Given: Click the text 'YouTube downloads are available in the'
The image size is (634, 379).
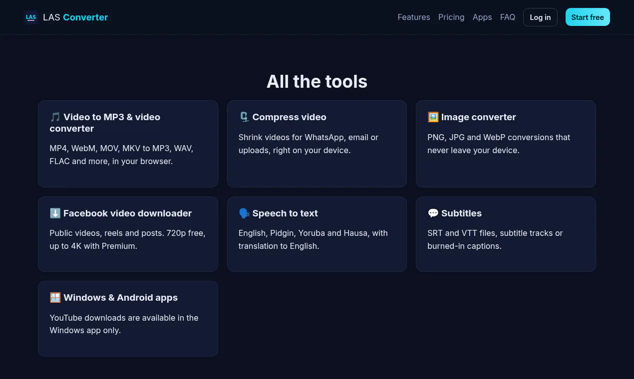Looking at the screenshot, I should click(x=124, y=318).
